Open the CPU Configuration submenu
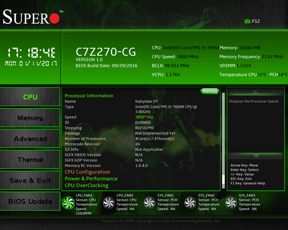The image size is (288, 230). click(87, 172)
